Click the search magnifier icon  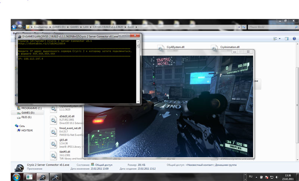tap(296, 27)
